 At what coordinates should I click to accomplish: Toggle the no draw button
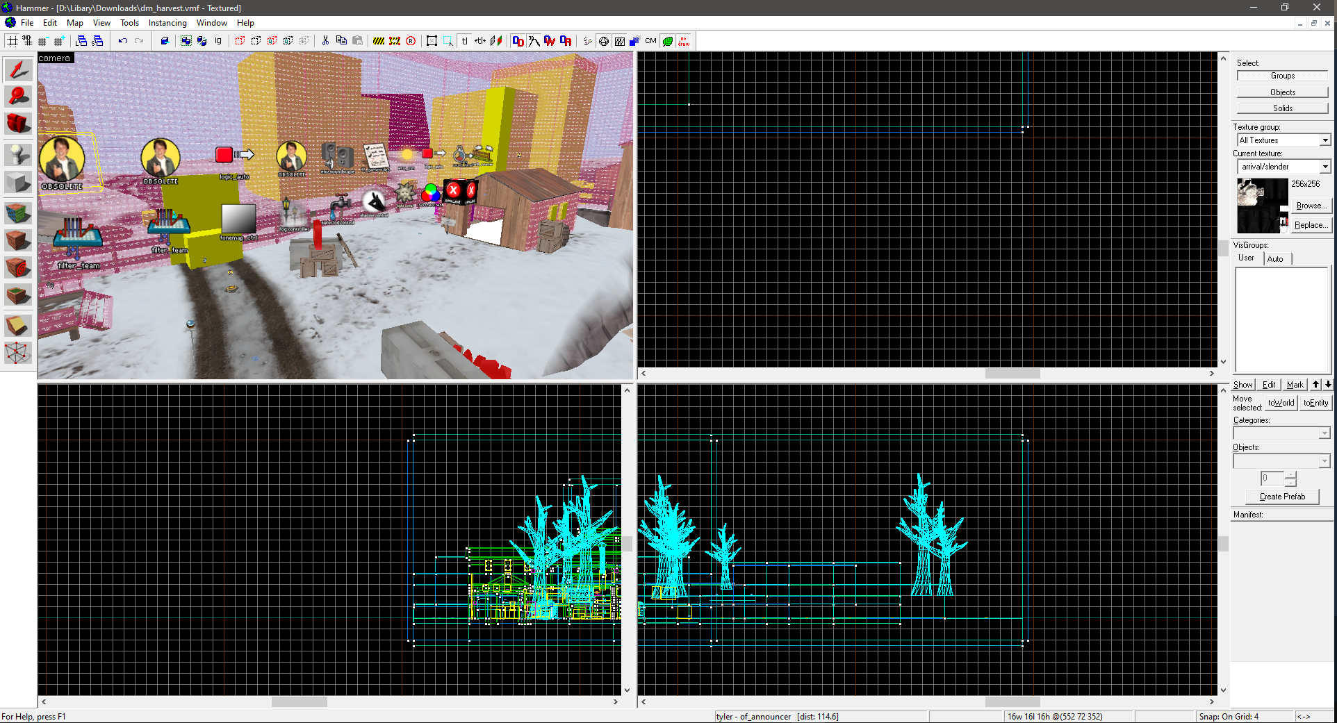pyautogui.click(x=684, y=41)
